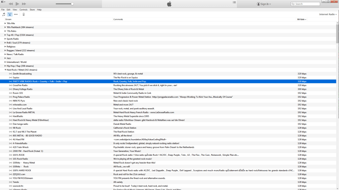Open the Up Next list icon
This screenshot has height=190, width=339.
(x=234, y=2)
